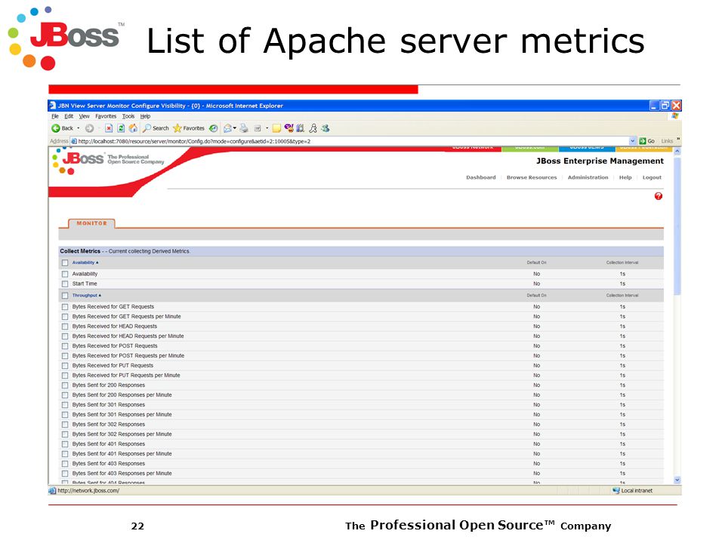Open the History clock icon
Image resolution: width=725 pixels, height=543 pixels.
(x=213, y=128)
